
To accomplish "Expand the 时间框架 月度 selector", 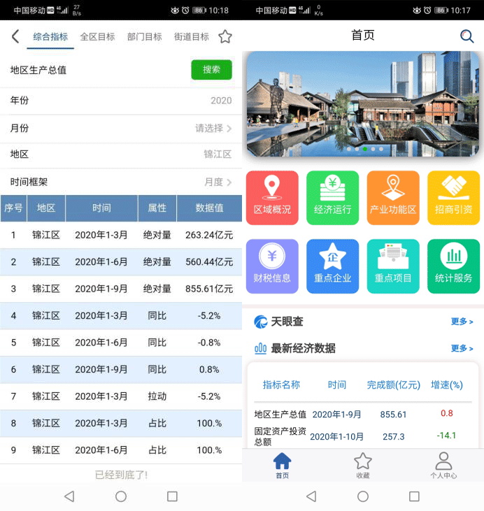I will tap(218, 182).
